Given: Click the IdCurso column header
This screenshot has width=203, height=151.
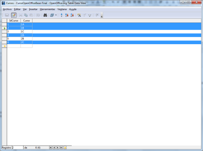Looking at the screenshot, I should (14, 21).
